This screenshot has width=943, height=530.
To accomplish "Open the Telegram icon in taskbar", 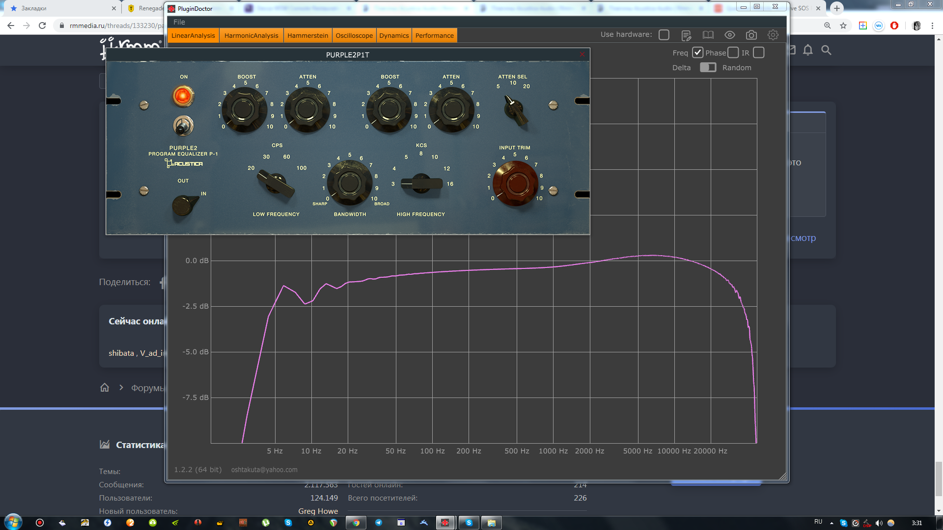I will pyautogui.click(x=379, y=523).
